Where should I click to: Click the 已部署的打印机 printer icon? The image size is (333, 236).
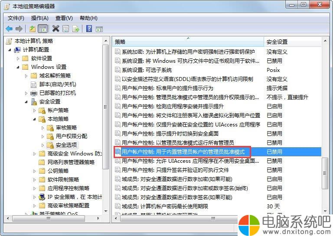[34, 93]
